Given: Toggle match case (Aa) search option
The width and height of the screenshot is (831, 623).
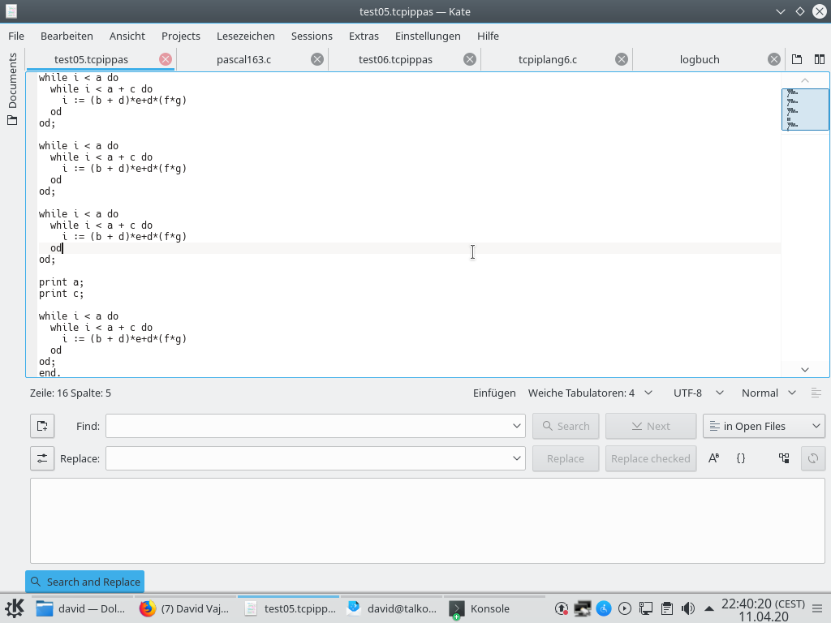Looking at the screenshot, I should [x=714, y=458].
